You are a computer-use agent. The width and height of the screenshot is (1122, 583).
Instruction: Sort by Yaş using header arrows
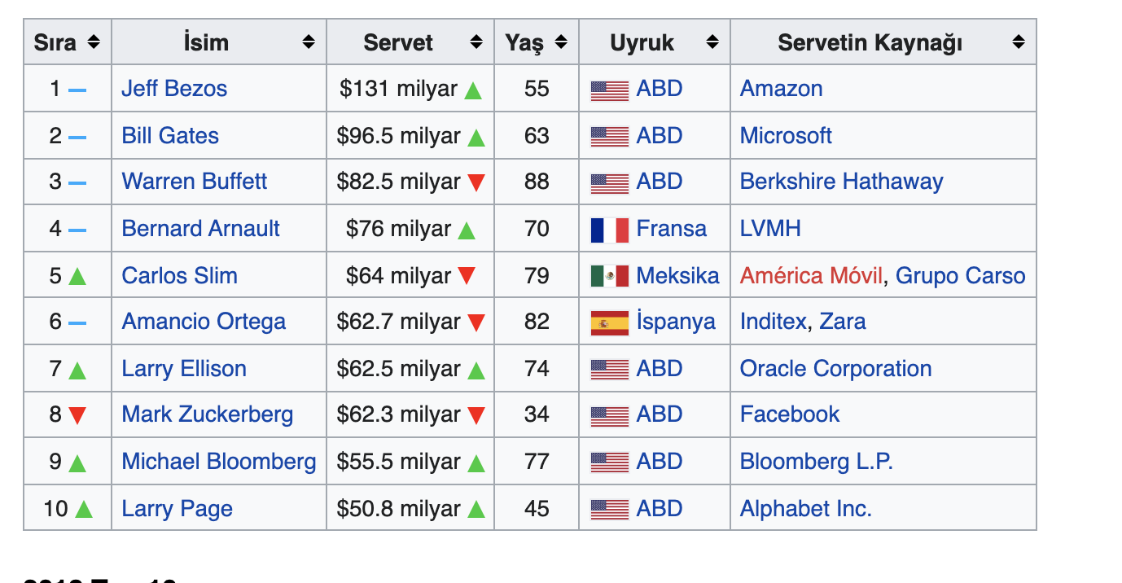pos(561,42)
